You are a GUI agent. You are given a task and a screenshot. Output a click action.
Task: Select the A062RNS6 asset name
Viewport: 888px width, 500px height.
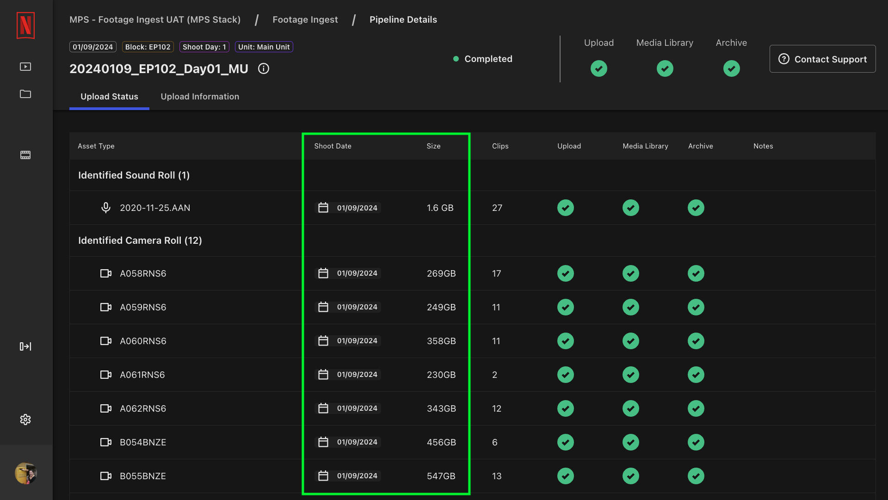143,408
